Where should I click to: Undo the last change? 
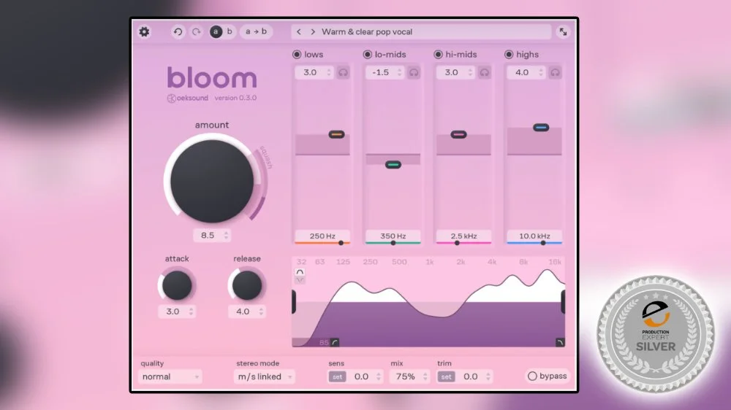178,31
